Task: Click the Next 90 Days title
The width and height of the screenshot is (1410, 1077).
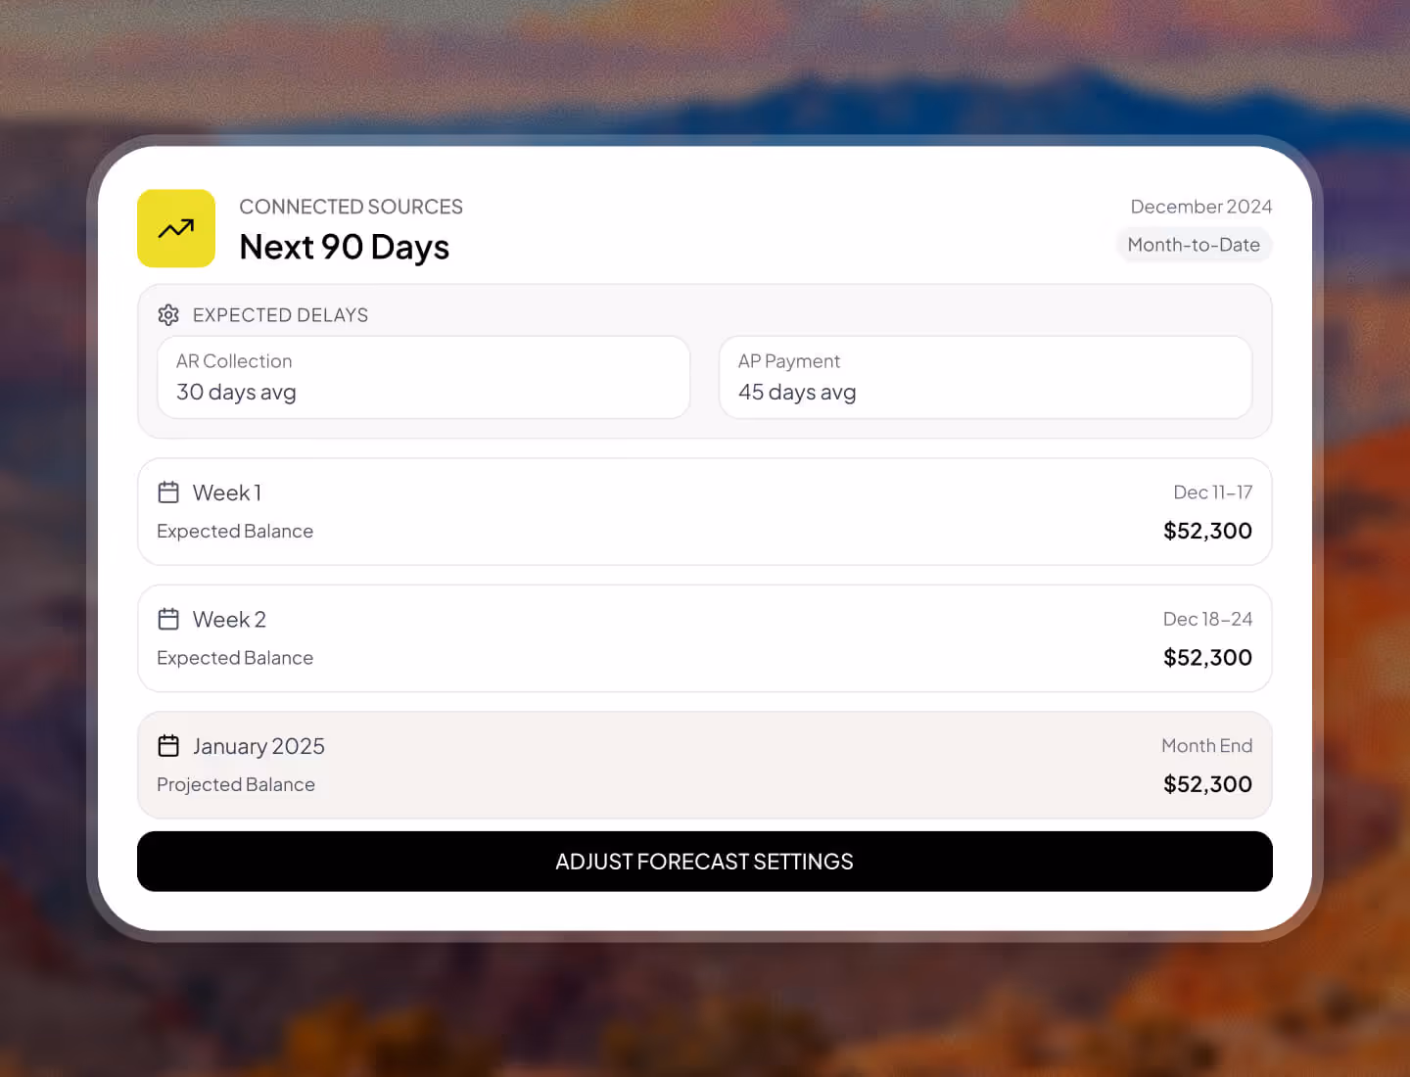Action: coord(344,247)
